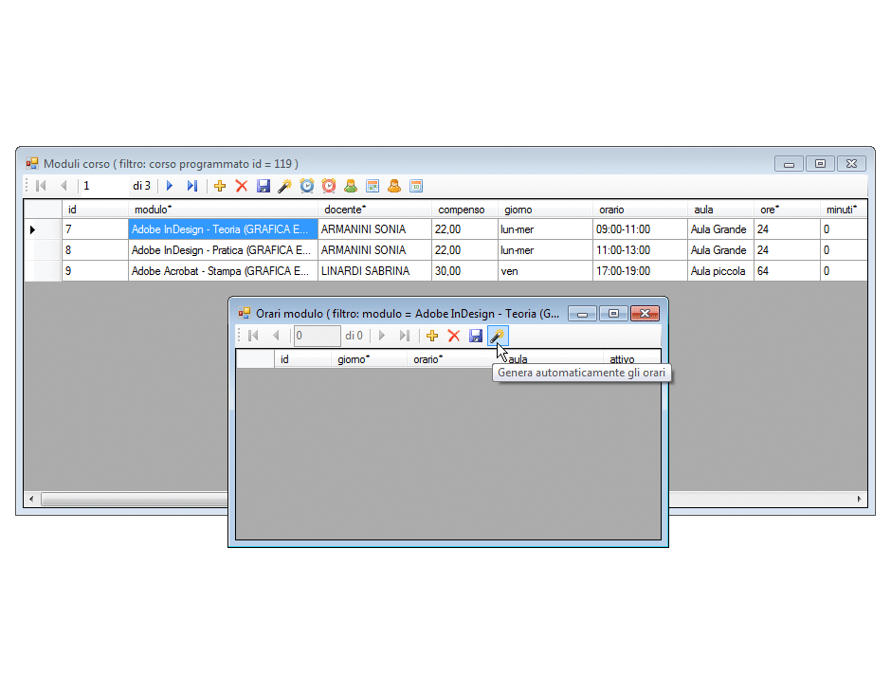Click the calendar grid icon in Moduli toolbar
This screenshot has height=694, width=891.
(373, 186)
